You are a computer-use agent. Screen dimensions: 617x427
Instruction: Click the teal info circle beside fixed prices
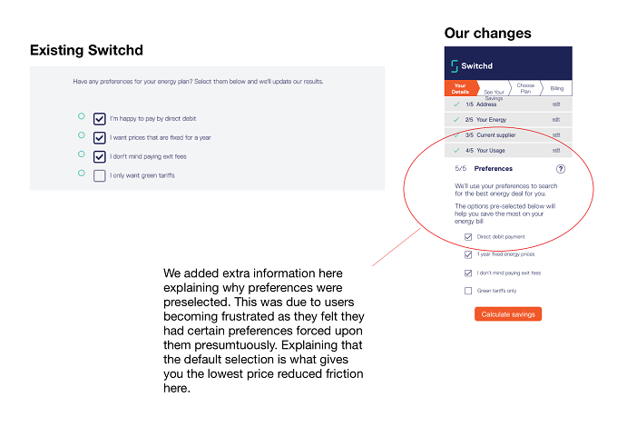pos(82,135)
